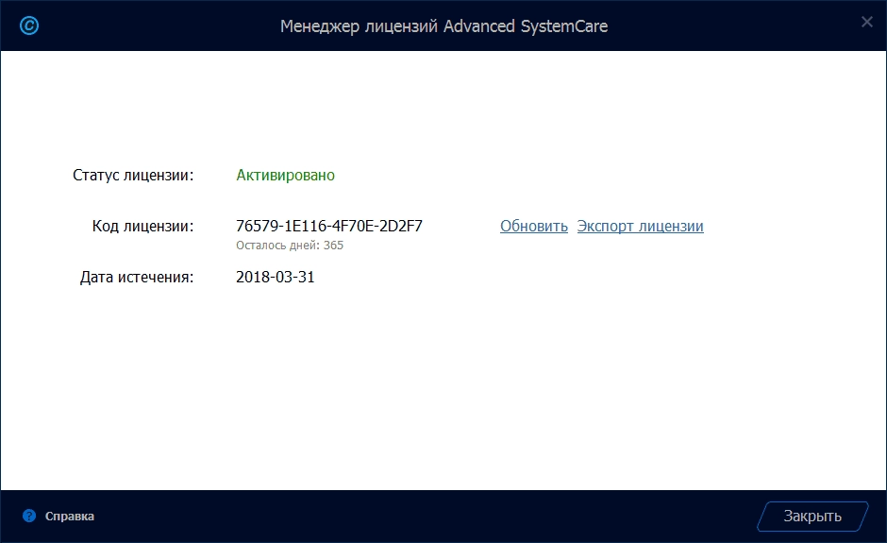Image resolution: width=887 pixels, height=543 pixels.
Task: Open the Экспорт лицензии link
Action: [x=641, y=226]
